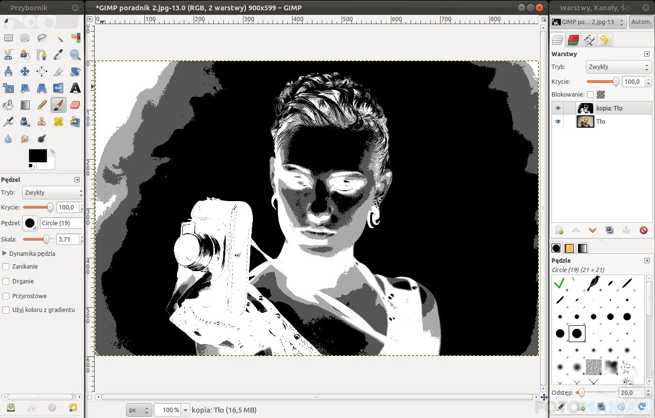
Task: Click the Autom. button
Action: 641,22
